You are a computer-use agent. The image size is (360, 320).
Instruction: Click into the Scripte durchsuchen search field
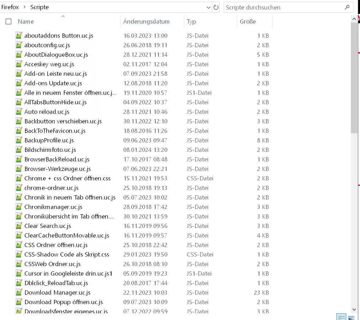[x=284, y=7]
